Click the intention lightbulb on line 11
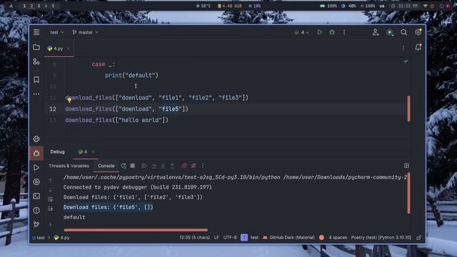Screen dimensions: 457x257 click(69, 100)
